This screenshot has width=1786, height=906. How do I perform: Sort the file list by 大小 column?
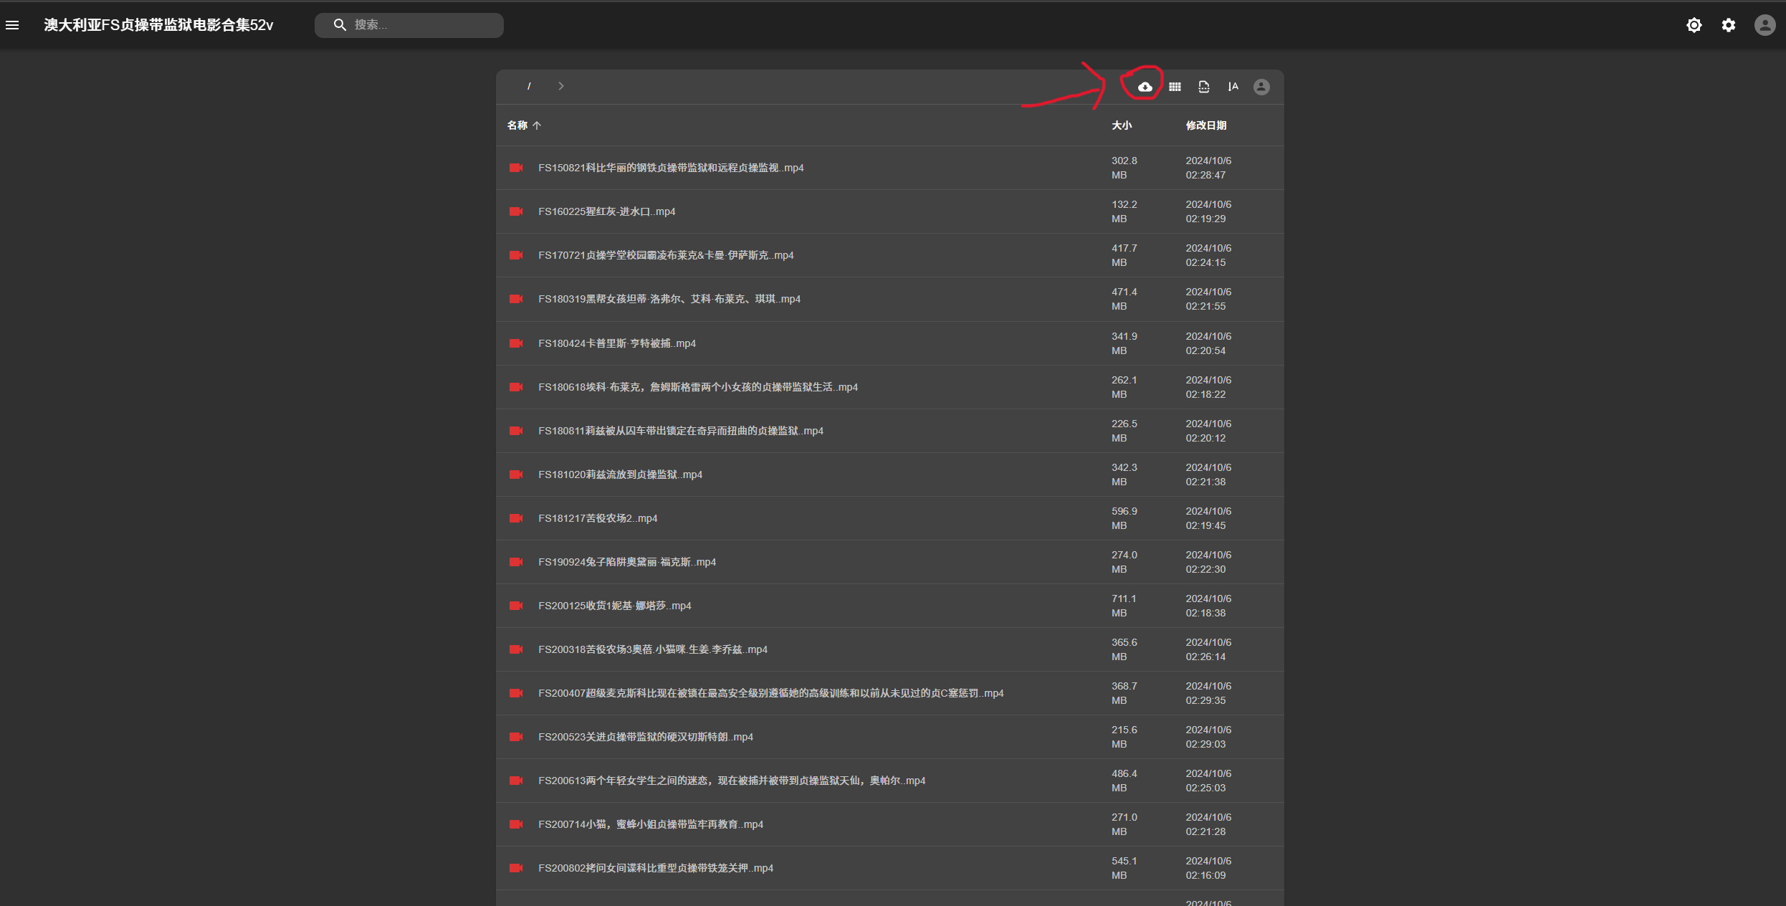tap(1122, 125)
